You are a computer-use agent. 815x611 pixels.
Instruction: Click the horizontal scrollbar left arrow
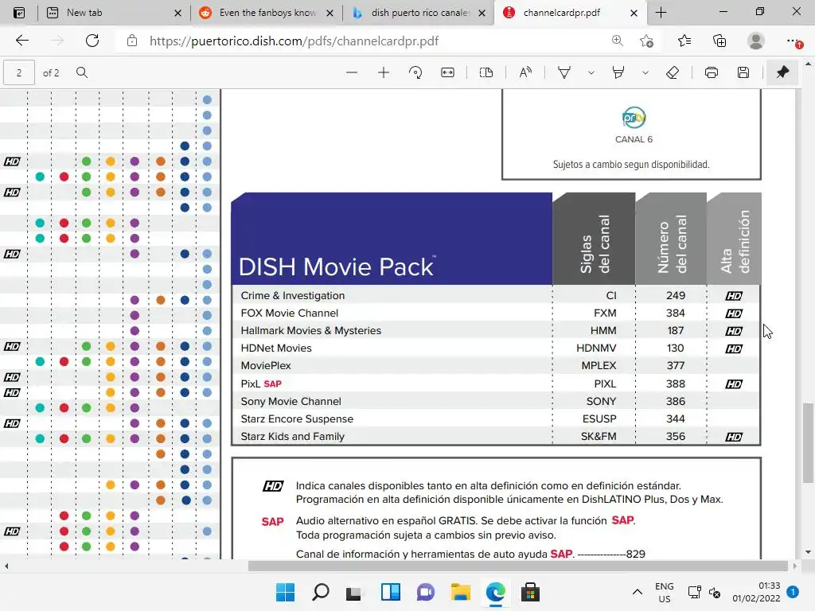click(6, 566)
